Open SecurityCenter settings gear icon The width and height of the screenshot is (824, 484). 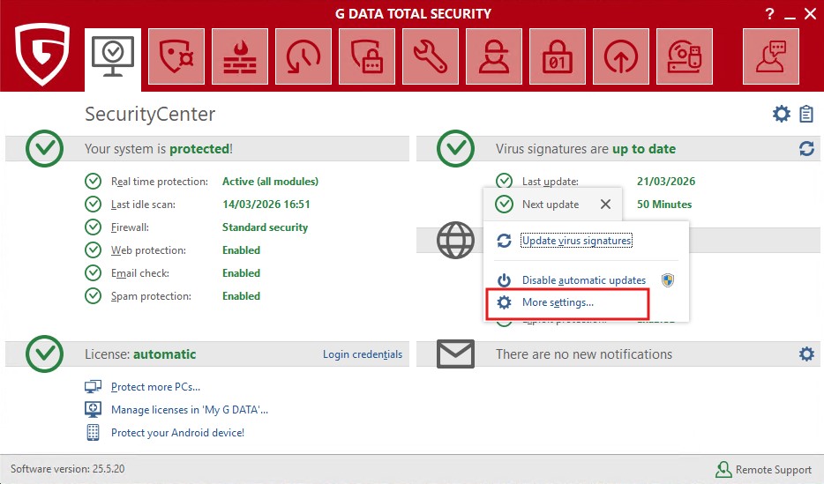782,114
